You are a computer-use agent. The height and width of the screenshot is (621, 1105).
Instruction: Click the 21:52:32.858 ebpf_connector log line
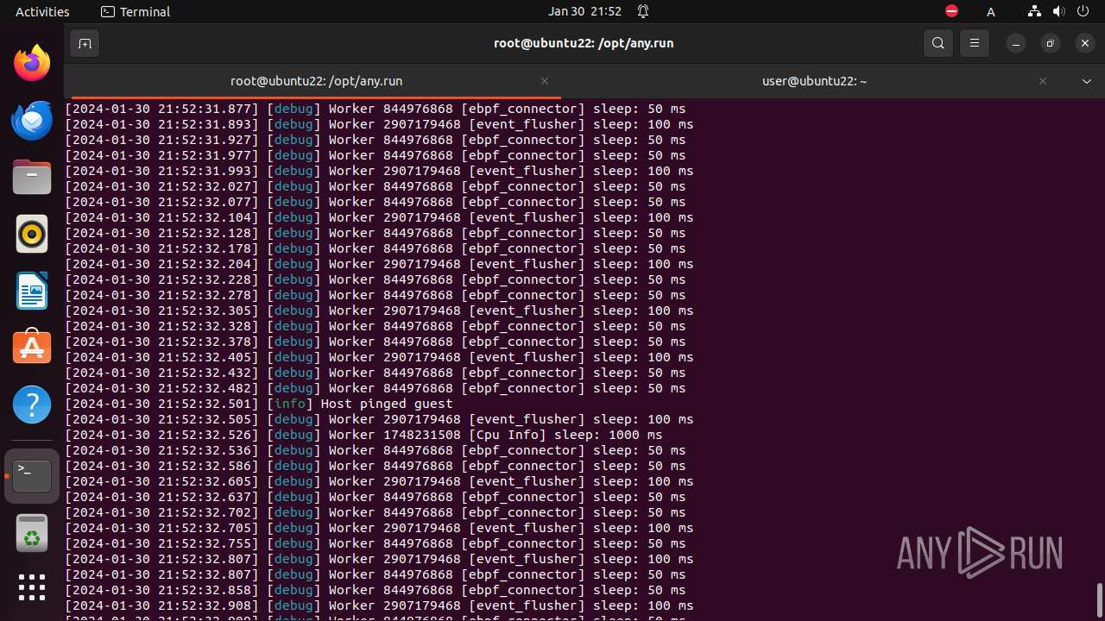376,590
